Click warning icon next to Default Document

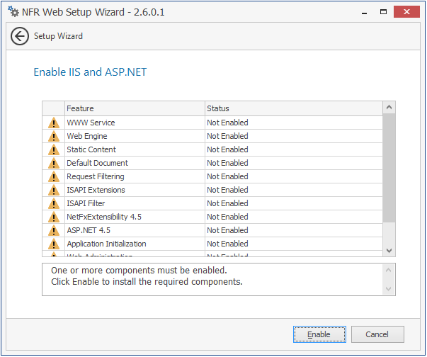54,164
